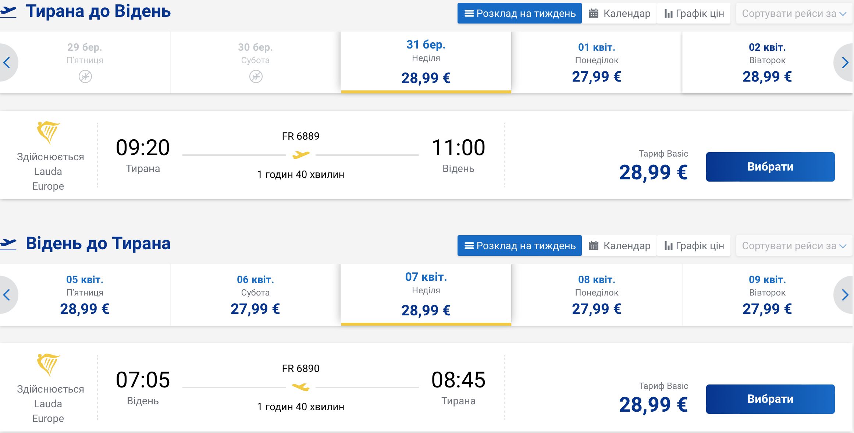Open 'Календар' view for return flight
The width and height of the screenshot is (854, 433).
point(619,246)
